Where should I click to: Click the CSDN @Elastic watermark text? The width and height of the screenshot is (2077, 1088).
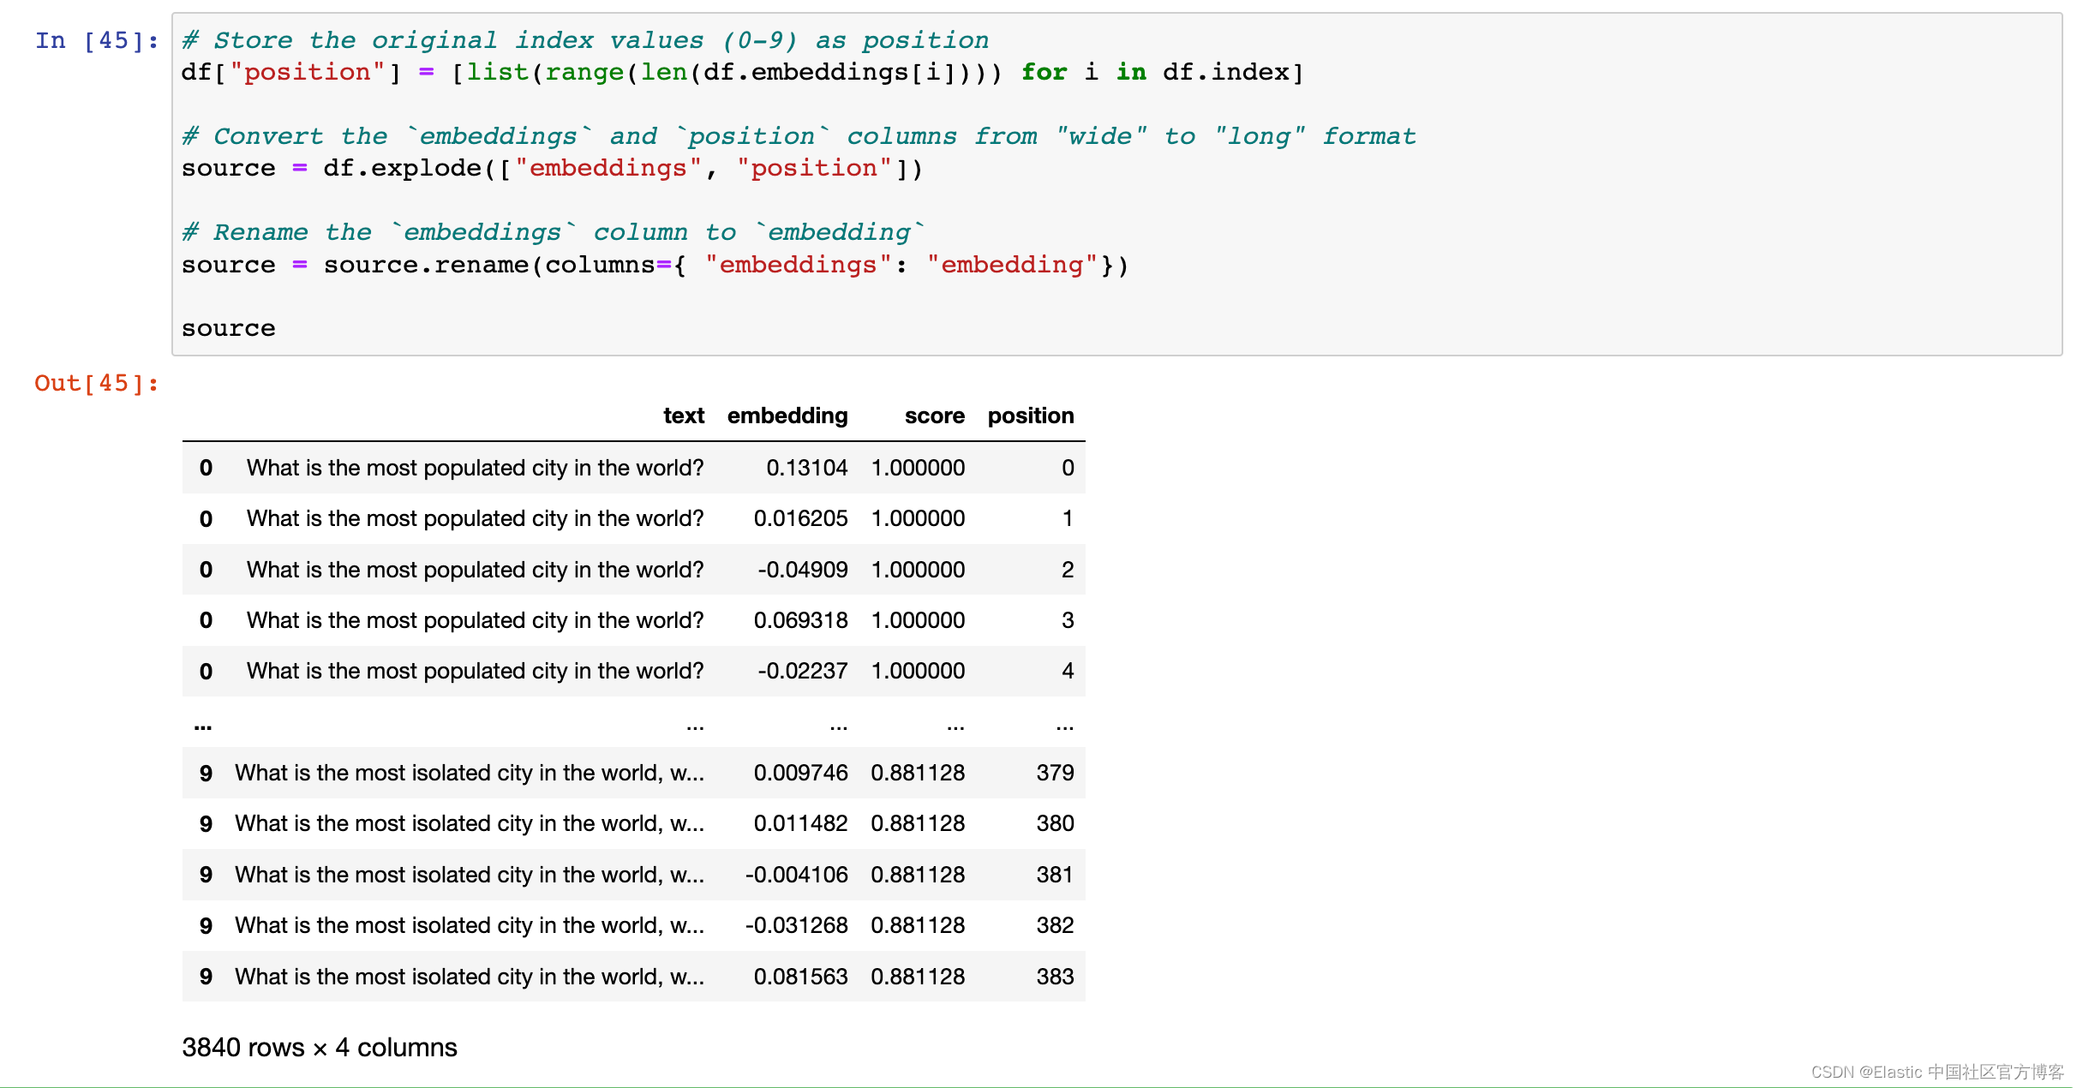[1936, 1072]
